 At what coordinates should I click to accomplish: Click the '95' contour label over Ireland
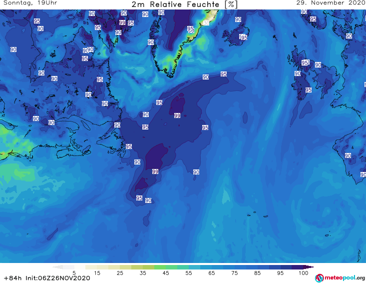309,90
